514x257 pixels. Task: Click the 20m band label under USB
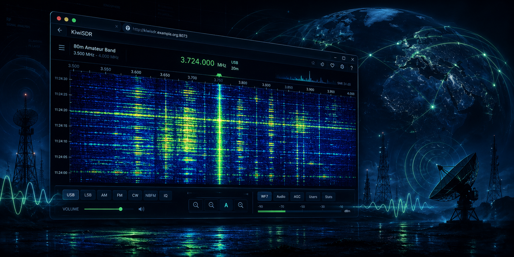[x=235, y=69]
